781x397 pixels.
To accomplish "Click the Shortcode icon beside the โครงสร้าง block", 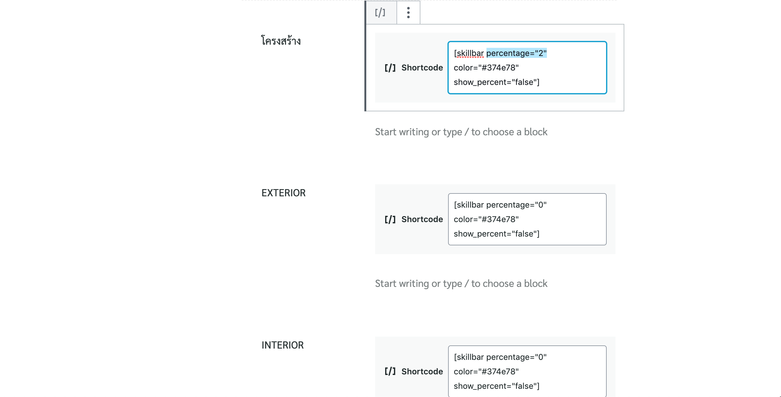I will tap(390, 68).
